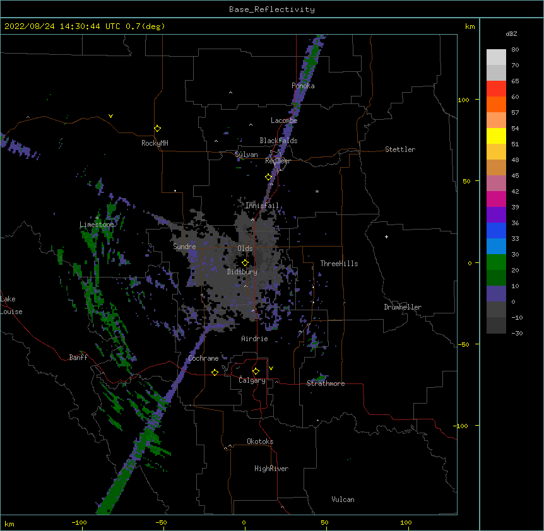Click the white asterisk marker east of Innisfail
Image resolution: width=544 pixels, height=531 pixels.
(x=317, y=191)
